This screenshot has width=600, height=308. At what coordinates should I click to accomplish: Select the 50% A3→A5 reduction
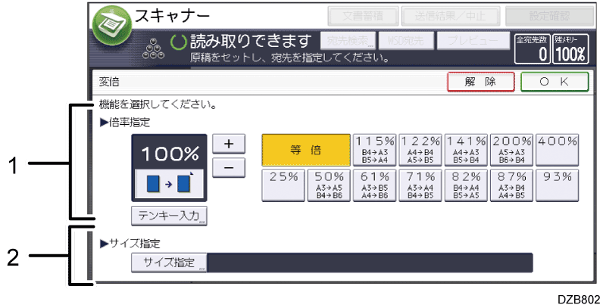(x=329, y=185)
